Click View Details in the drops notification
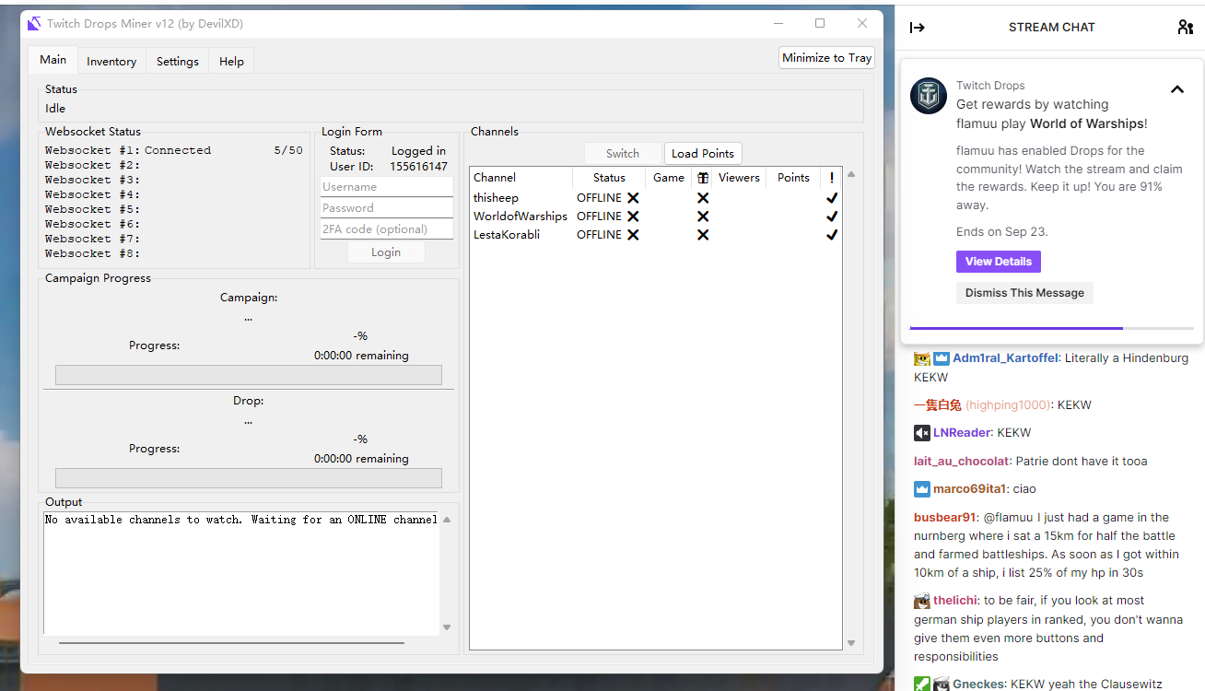 (998, 262)
